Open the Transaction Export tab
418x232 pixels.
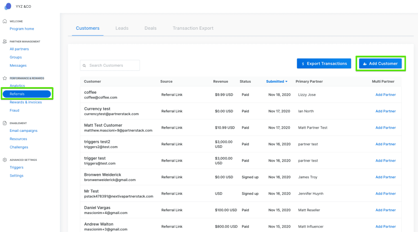tap(193, 28)
